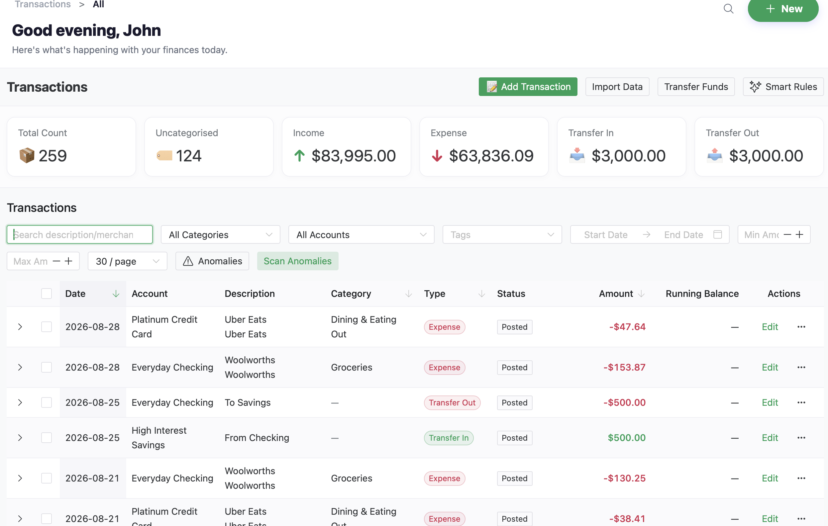Expand the Uber Eats -$47.64 row
Screen dimensions: 828x526
[20, 327]
